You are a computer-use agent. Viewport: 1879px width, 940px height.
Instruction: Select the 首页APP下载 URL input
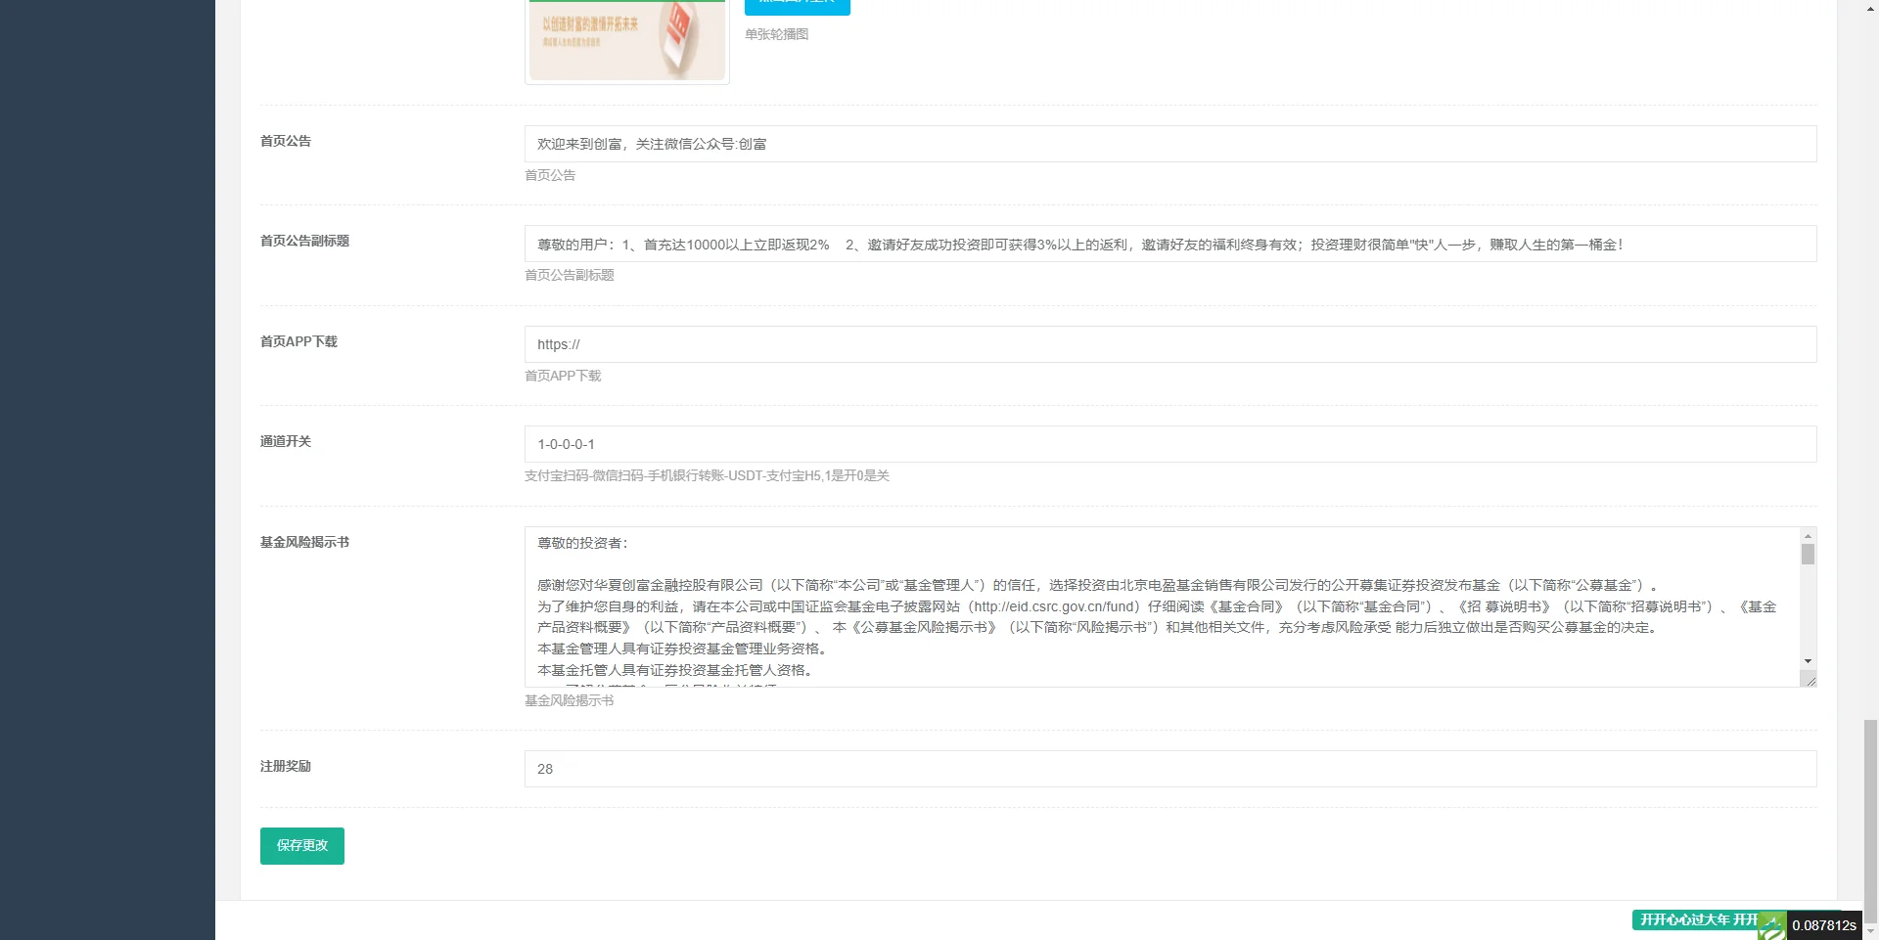(x=1169, y=344)
